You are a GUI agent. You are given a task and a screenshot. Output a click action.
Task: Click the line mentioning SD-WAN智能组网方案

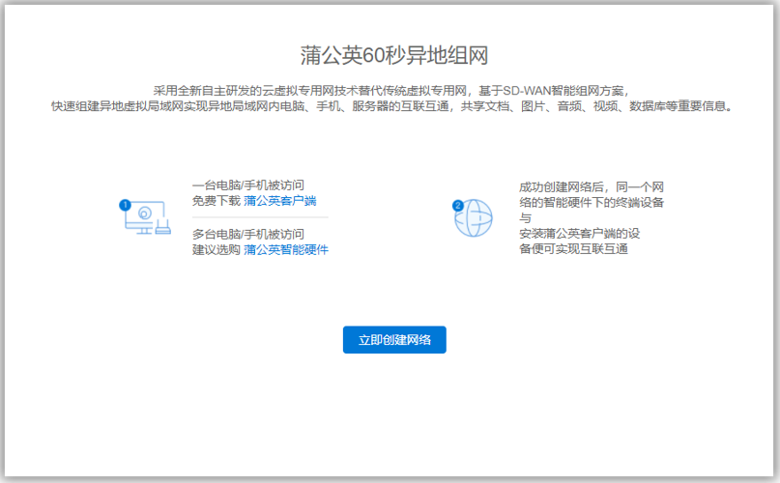(391, 91)
